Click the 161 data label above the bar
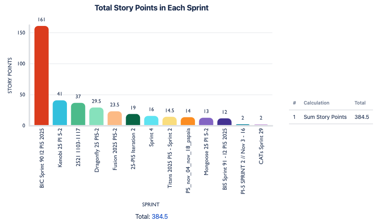 42,19
